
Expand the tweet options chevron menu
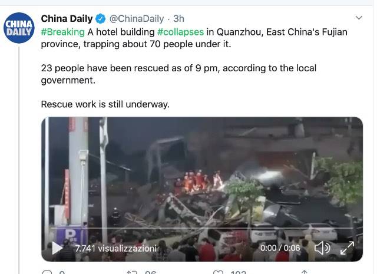[359, 18]
